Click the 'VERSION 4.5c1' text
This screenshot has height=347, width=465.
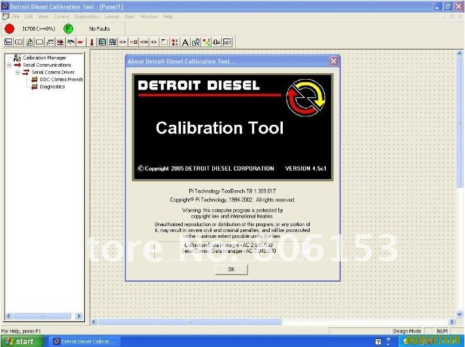(306, 169)
